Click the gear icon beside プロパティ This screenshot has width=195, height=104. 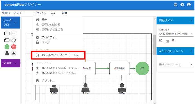pos(37,37)
